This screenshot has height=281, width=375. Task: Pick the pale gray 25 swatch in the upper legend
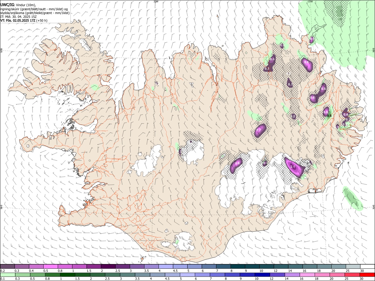pyautogui.click(x=353, y=267)
